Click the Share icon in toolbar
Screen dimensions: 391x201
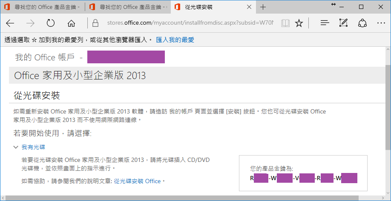(362, 23)
